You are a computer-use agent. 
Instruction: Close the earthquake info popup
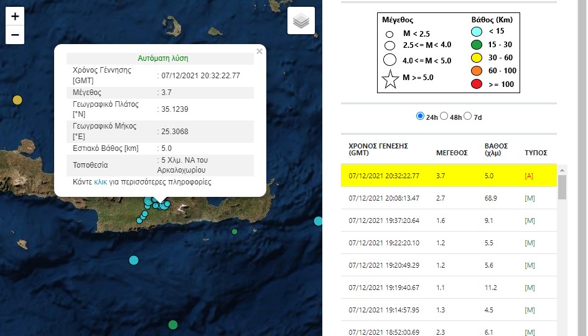click(x=259, y=52)
